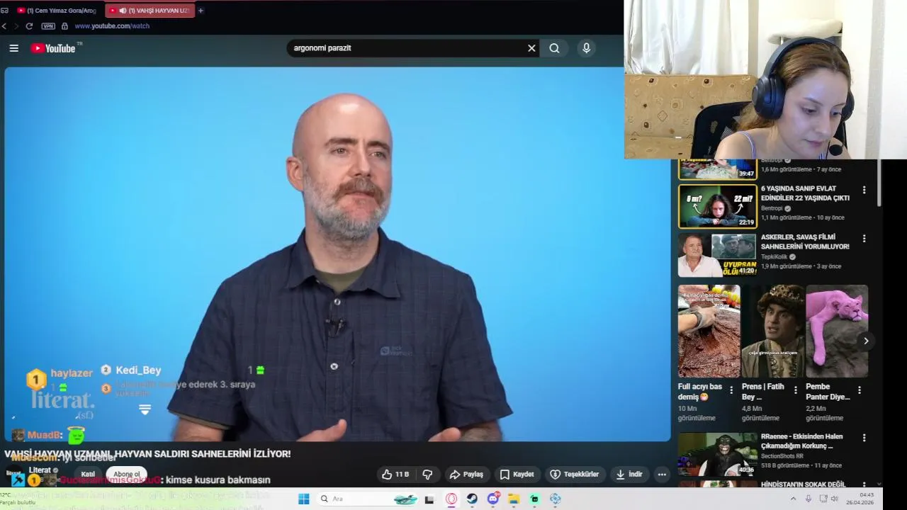This screenshot has height=510, width=907.
Task: Open the HİNDİSTAN'IN SOKAK DEĞİL video title
Action: (804, 484)
